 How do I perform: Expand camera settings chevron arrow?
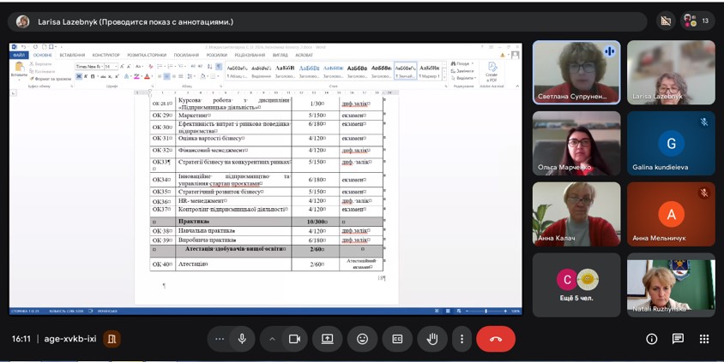point(273,339)
